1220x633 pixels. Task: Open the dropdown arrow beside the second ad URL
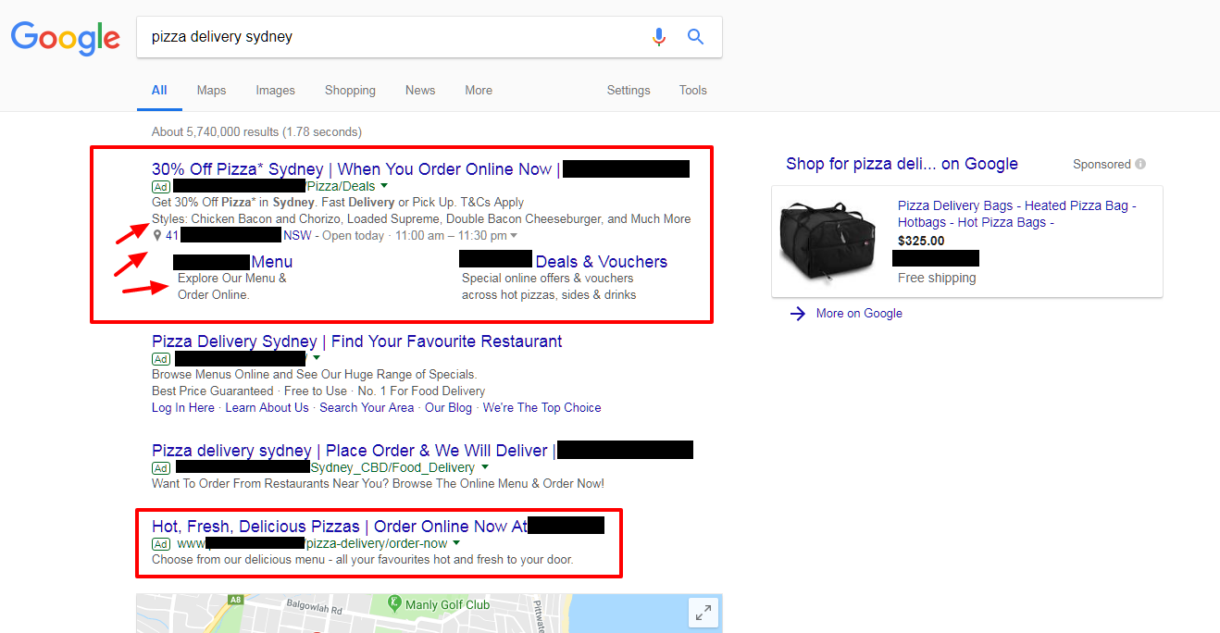pyautogui.click(x=316, y=358)
